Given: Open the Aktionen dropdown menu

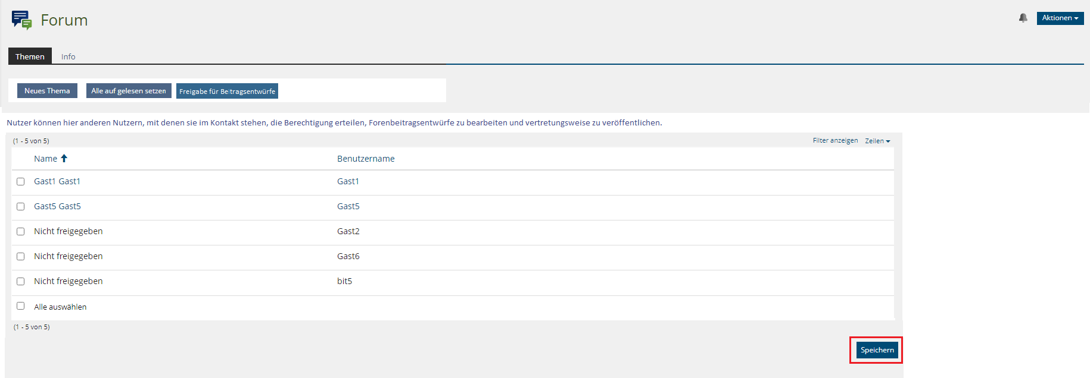Looking at the screenshot, I should (x=1060, y=18).
